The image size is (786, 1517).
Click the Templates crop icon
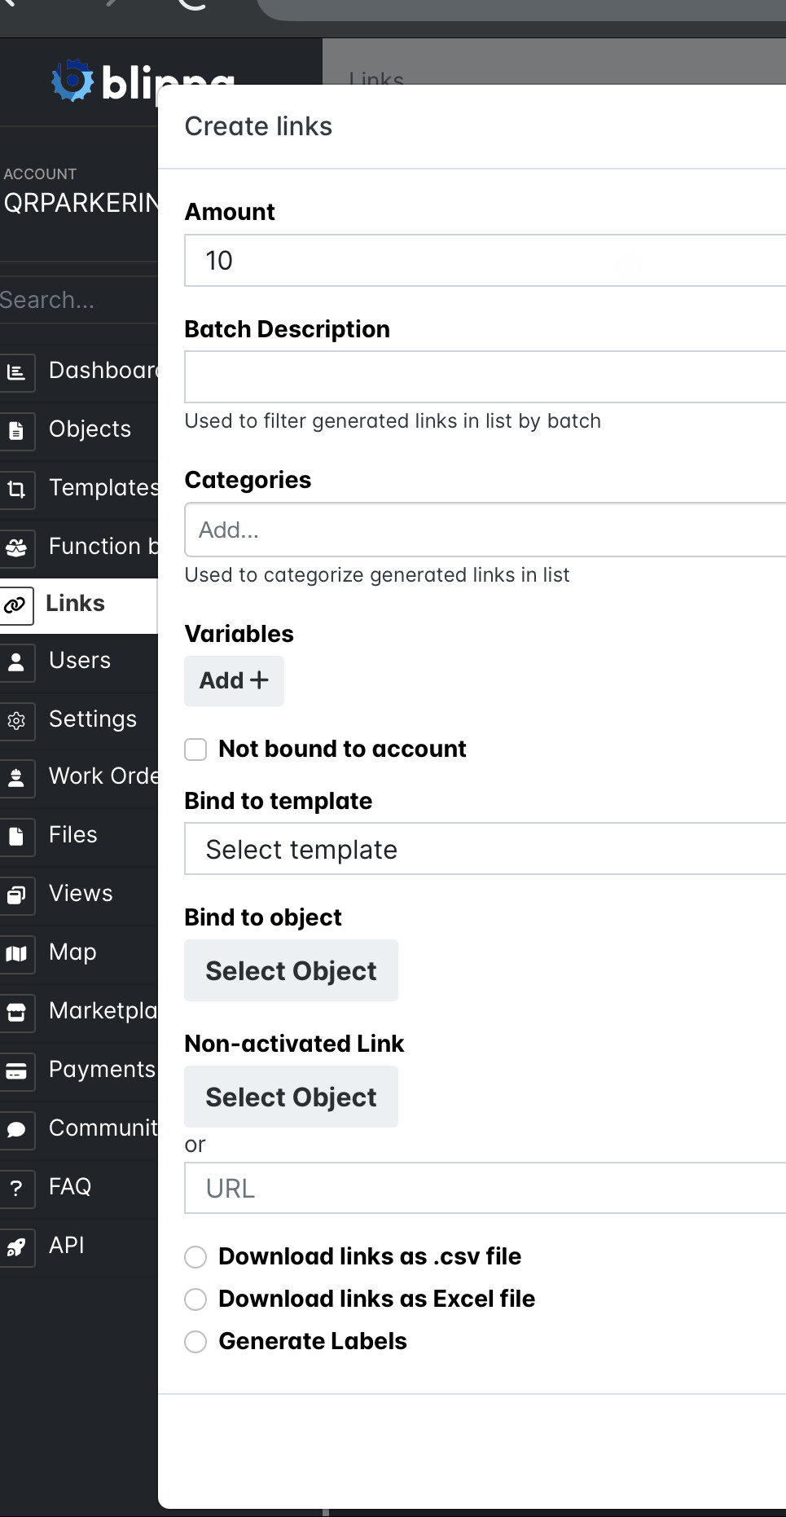pyautogui.click(x=16, y=489)
